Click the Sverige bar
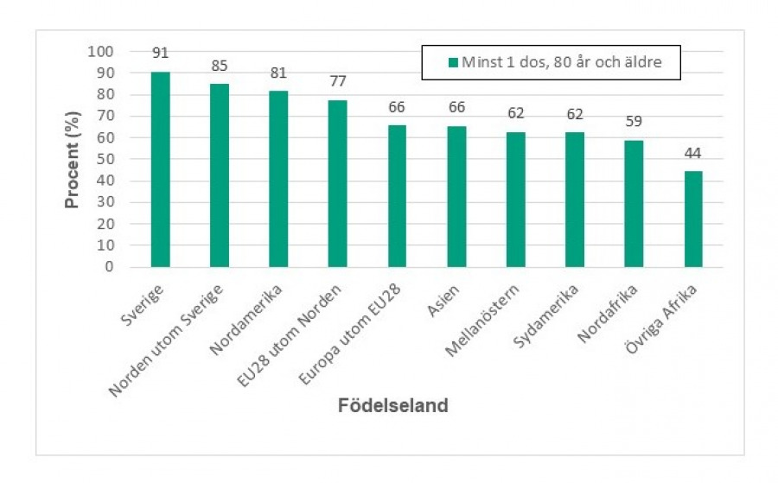 point(160,169)
